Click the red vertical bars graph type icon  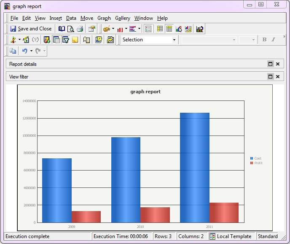point(120,29)
